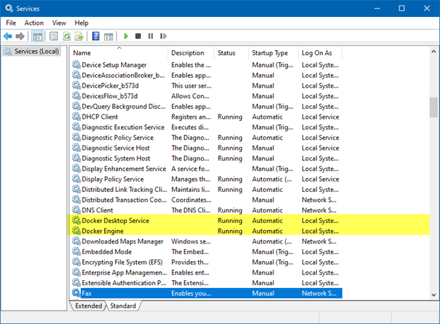Click the Start Service play icon

click(x=126, y=36)
